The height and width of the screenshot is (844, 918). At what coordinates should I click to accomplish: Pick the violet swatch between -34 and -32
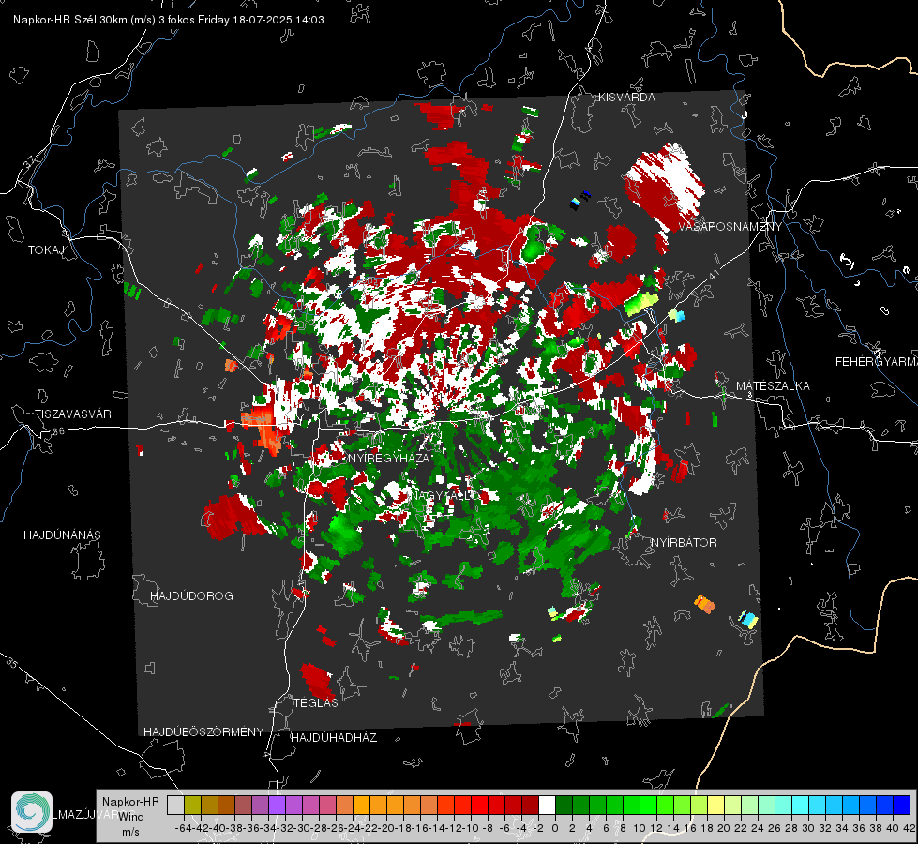[277, 806]
